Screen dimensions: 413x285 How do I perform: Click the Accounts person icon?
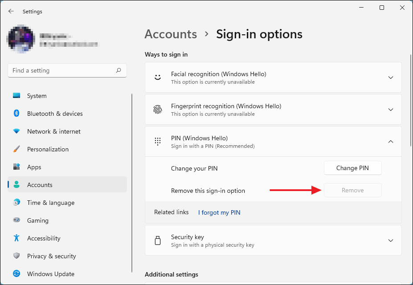tap(16, 184)
